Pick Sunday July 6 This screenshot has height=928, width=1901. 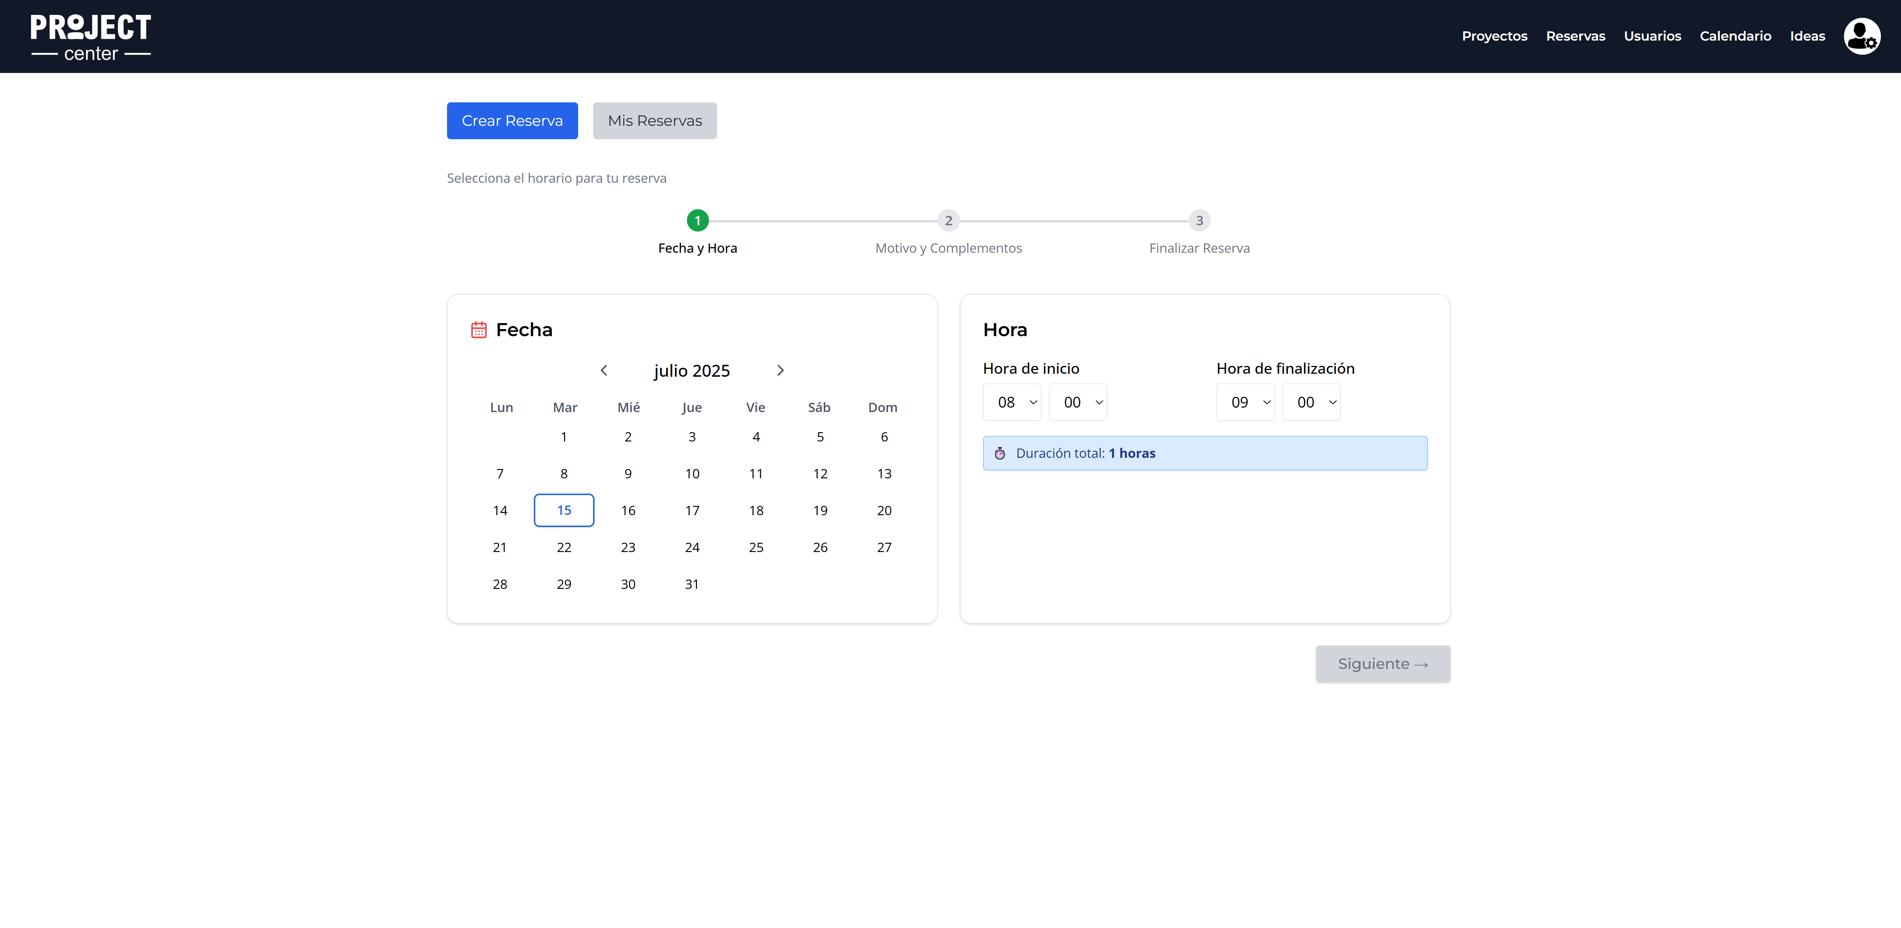click(x=884, y=437)
